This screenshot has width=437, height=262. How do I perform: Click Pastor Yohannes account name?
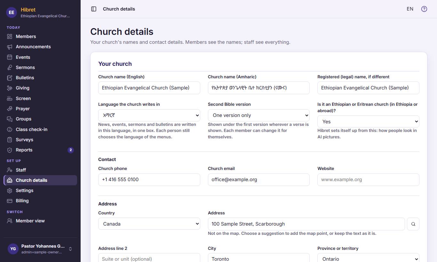43,246
